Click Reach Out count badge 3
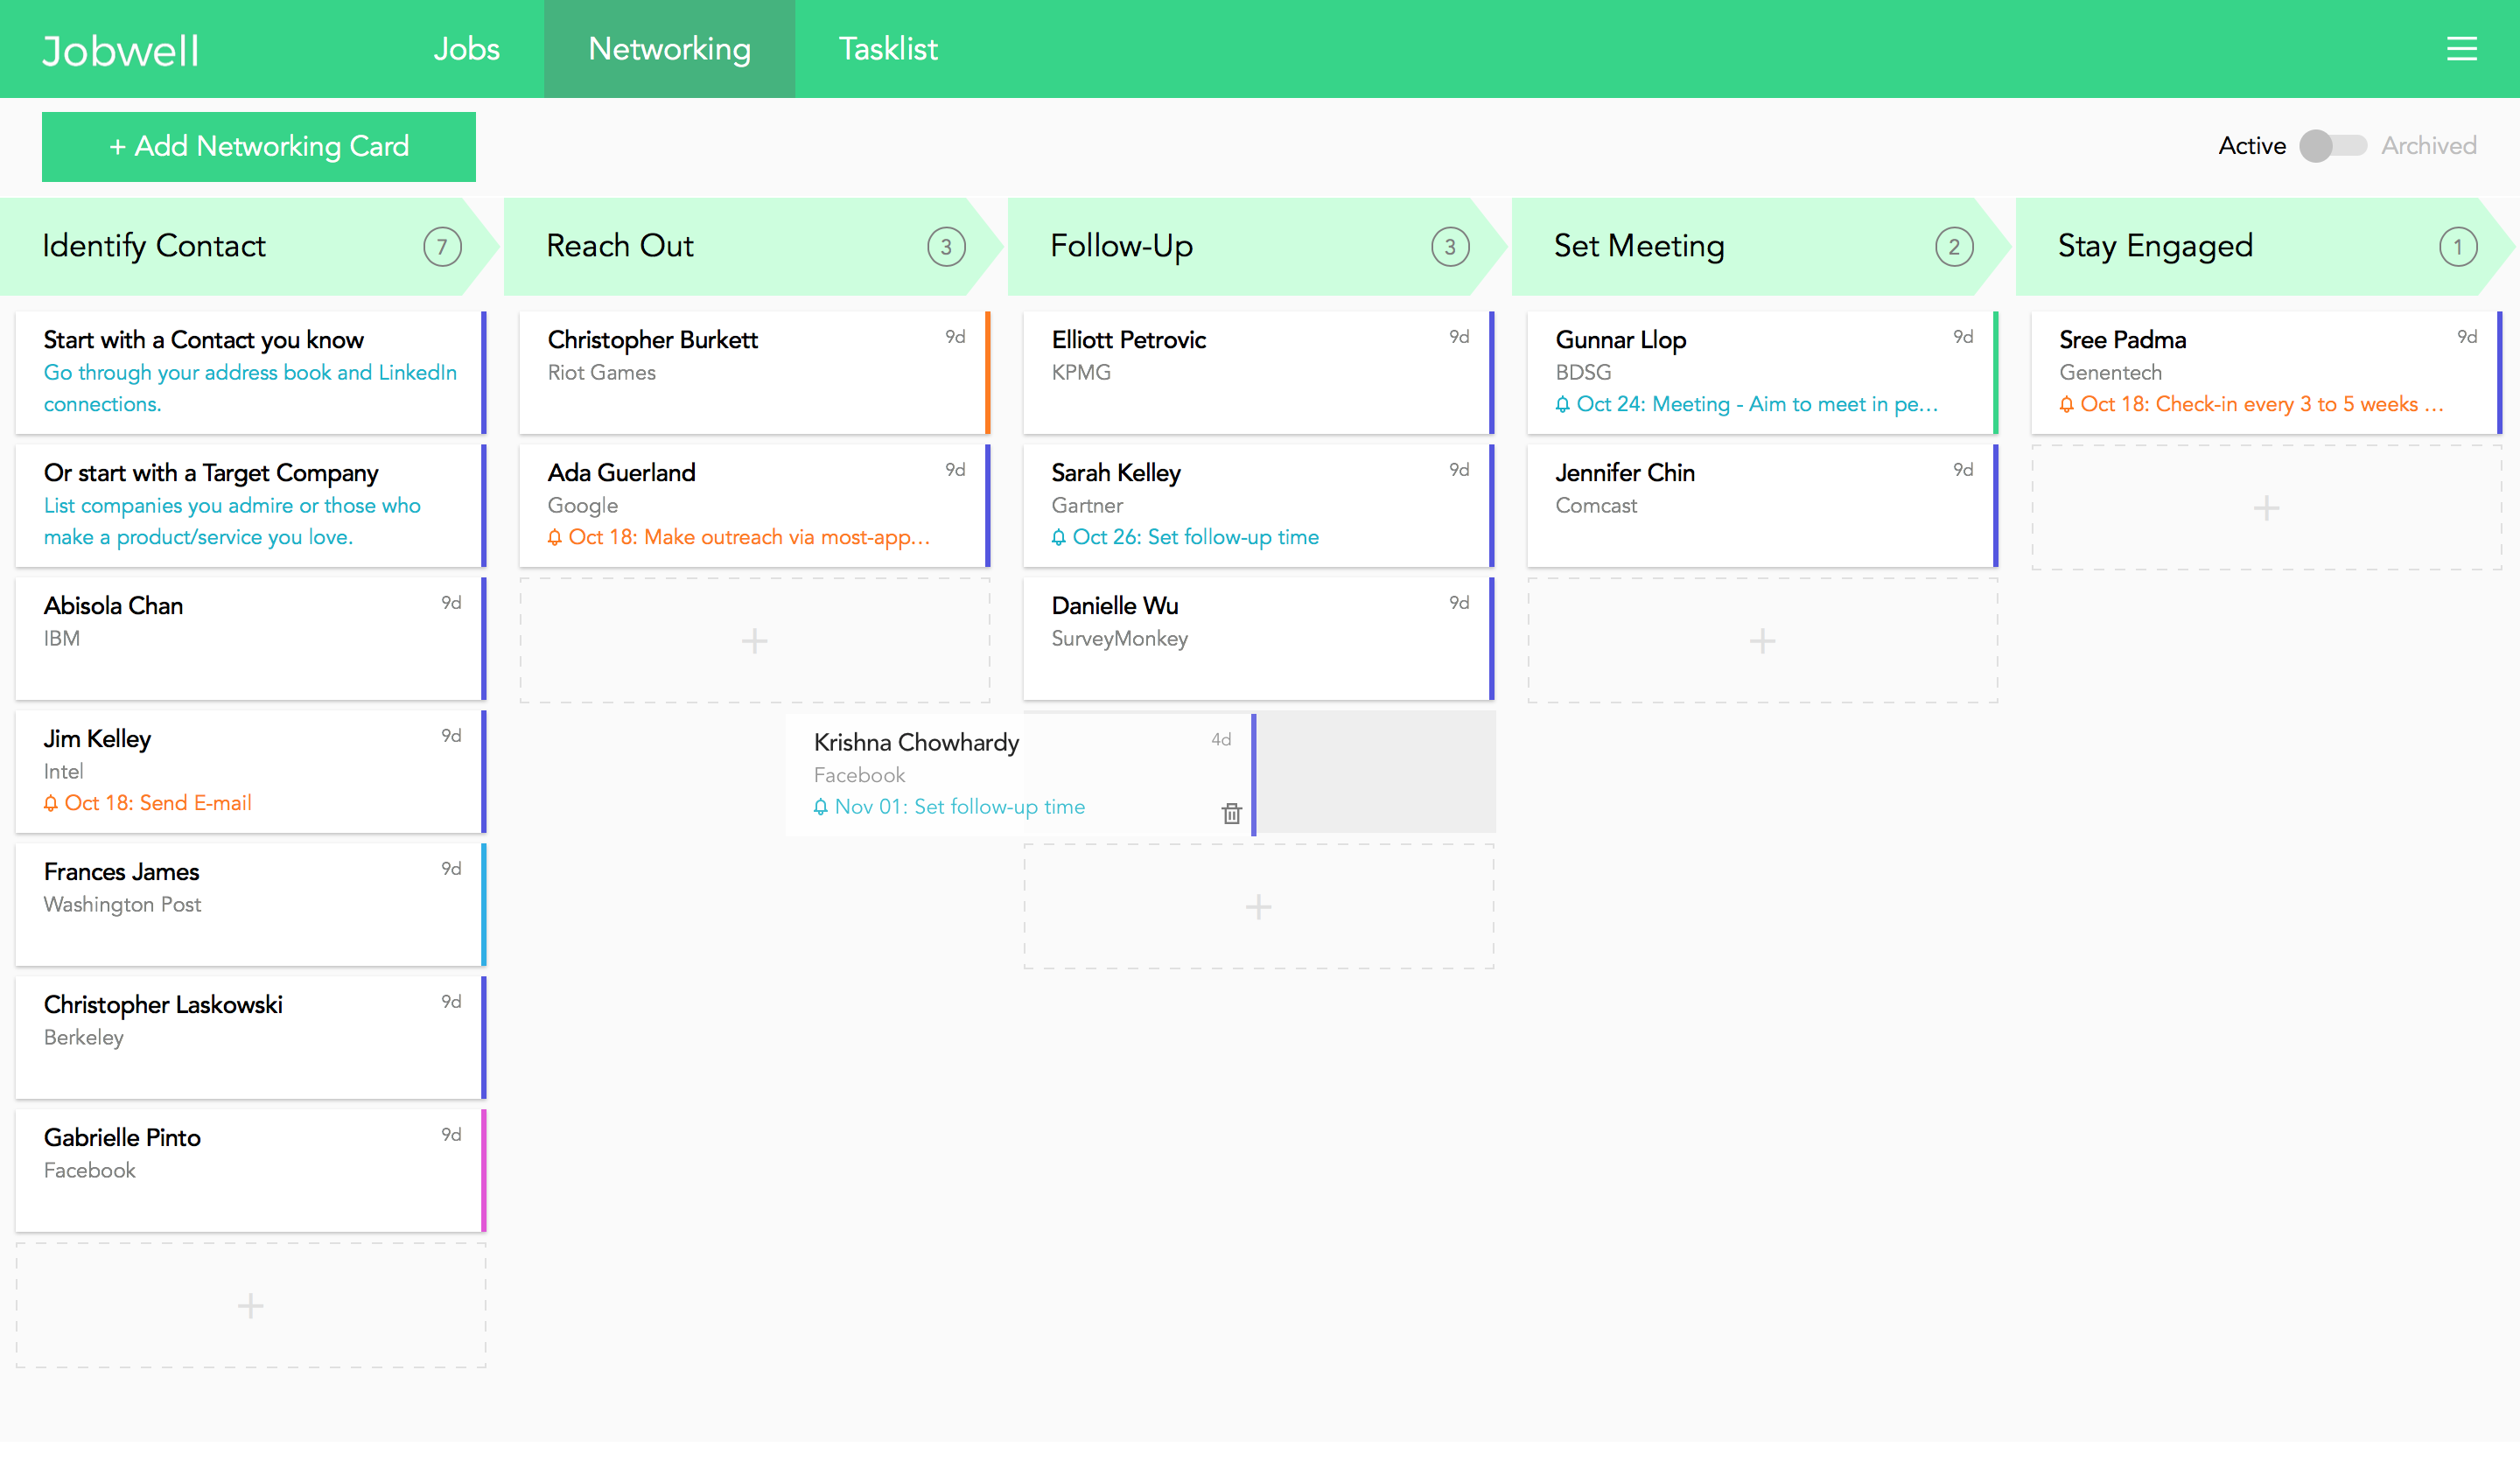This screenshot has width=2520, height=1468. click(946, 247)
